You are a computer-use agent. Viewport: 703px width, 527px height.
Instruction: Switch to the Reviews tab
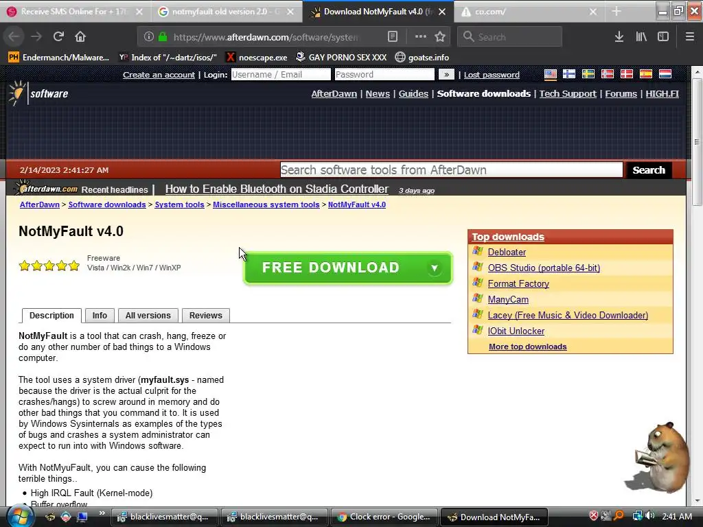(206, 316)
